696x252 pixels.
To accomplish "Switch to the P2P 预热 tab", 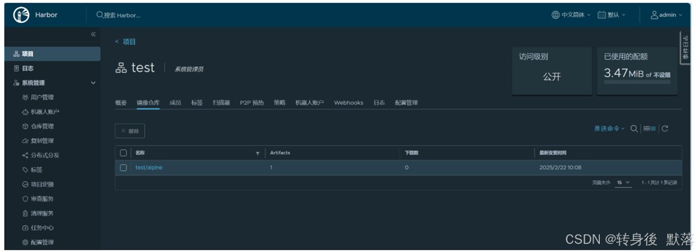I will click(252, 103).
